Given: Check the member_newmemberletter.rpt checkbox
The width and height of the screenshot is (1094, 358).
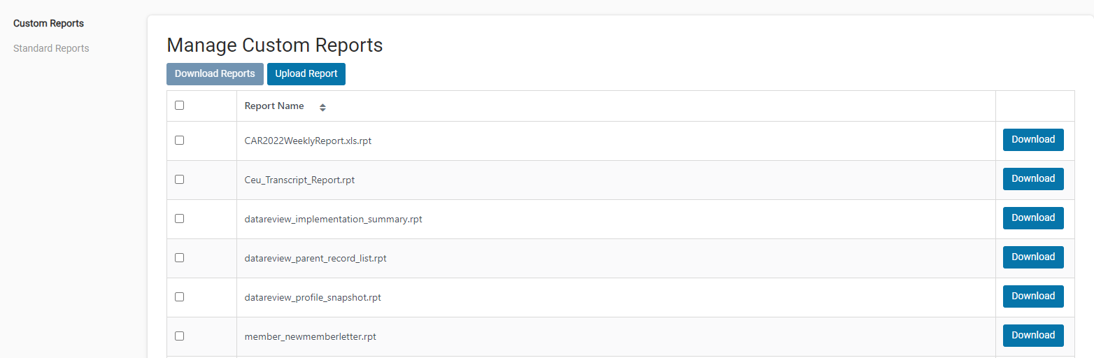Looking at the screenshot, I should [x=179, y=336].
